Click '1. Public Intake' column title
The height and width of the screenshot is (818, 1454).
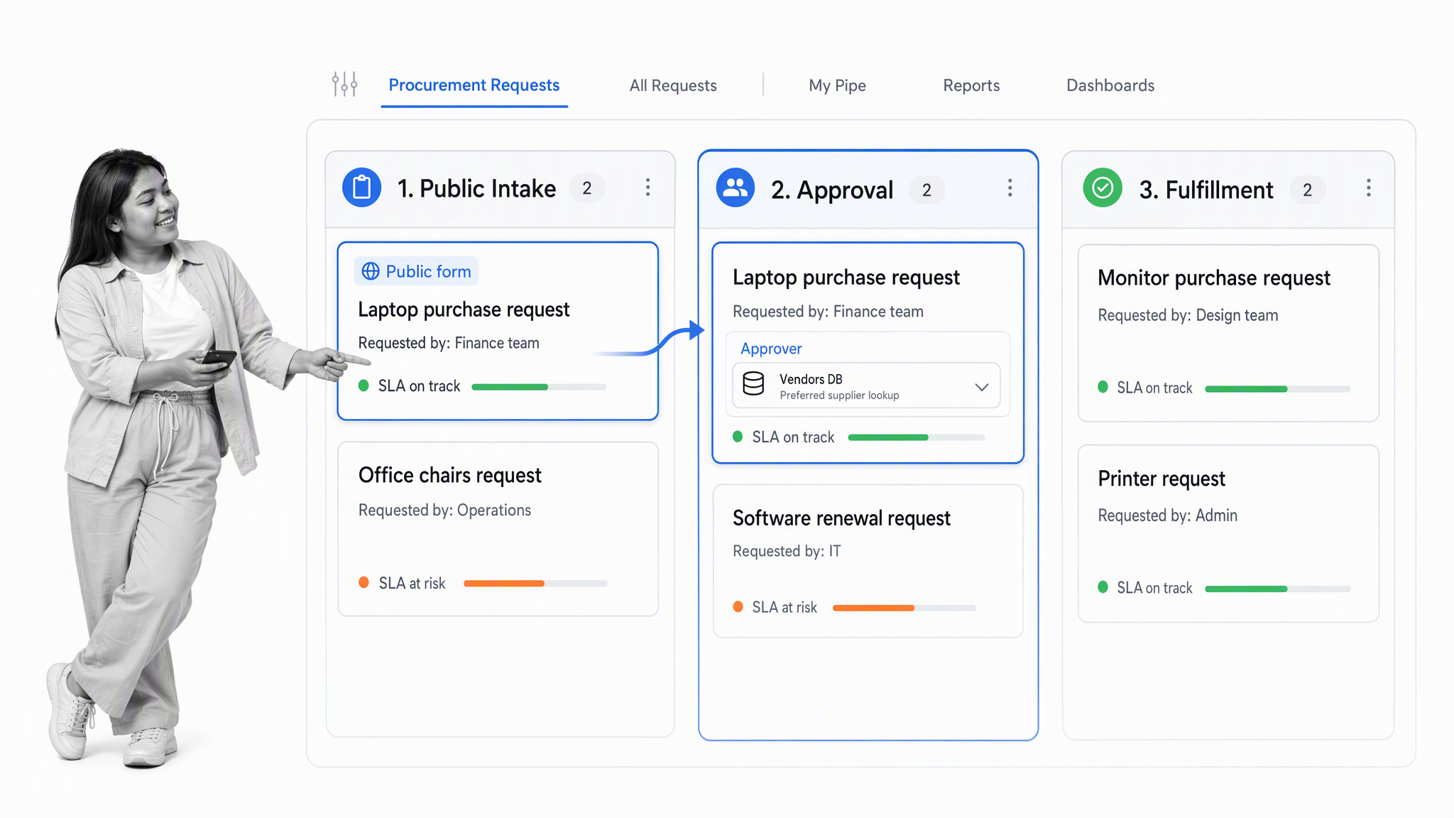476,188
